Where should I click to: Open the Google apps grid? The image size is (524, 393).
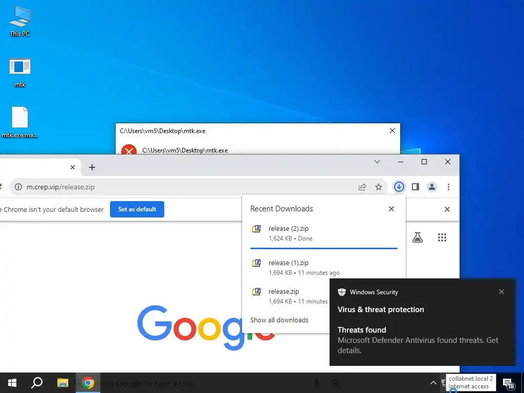click(442, 237)
